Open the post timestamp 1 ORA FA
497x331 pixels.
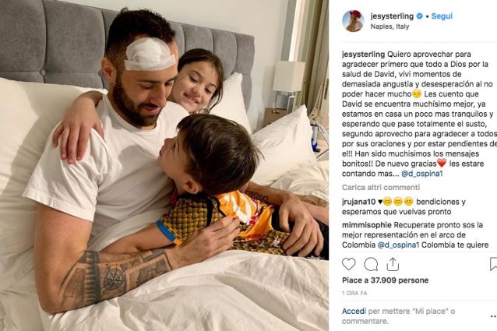point(354,294)
